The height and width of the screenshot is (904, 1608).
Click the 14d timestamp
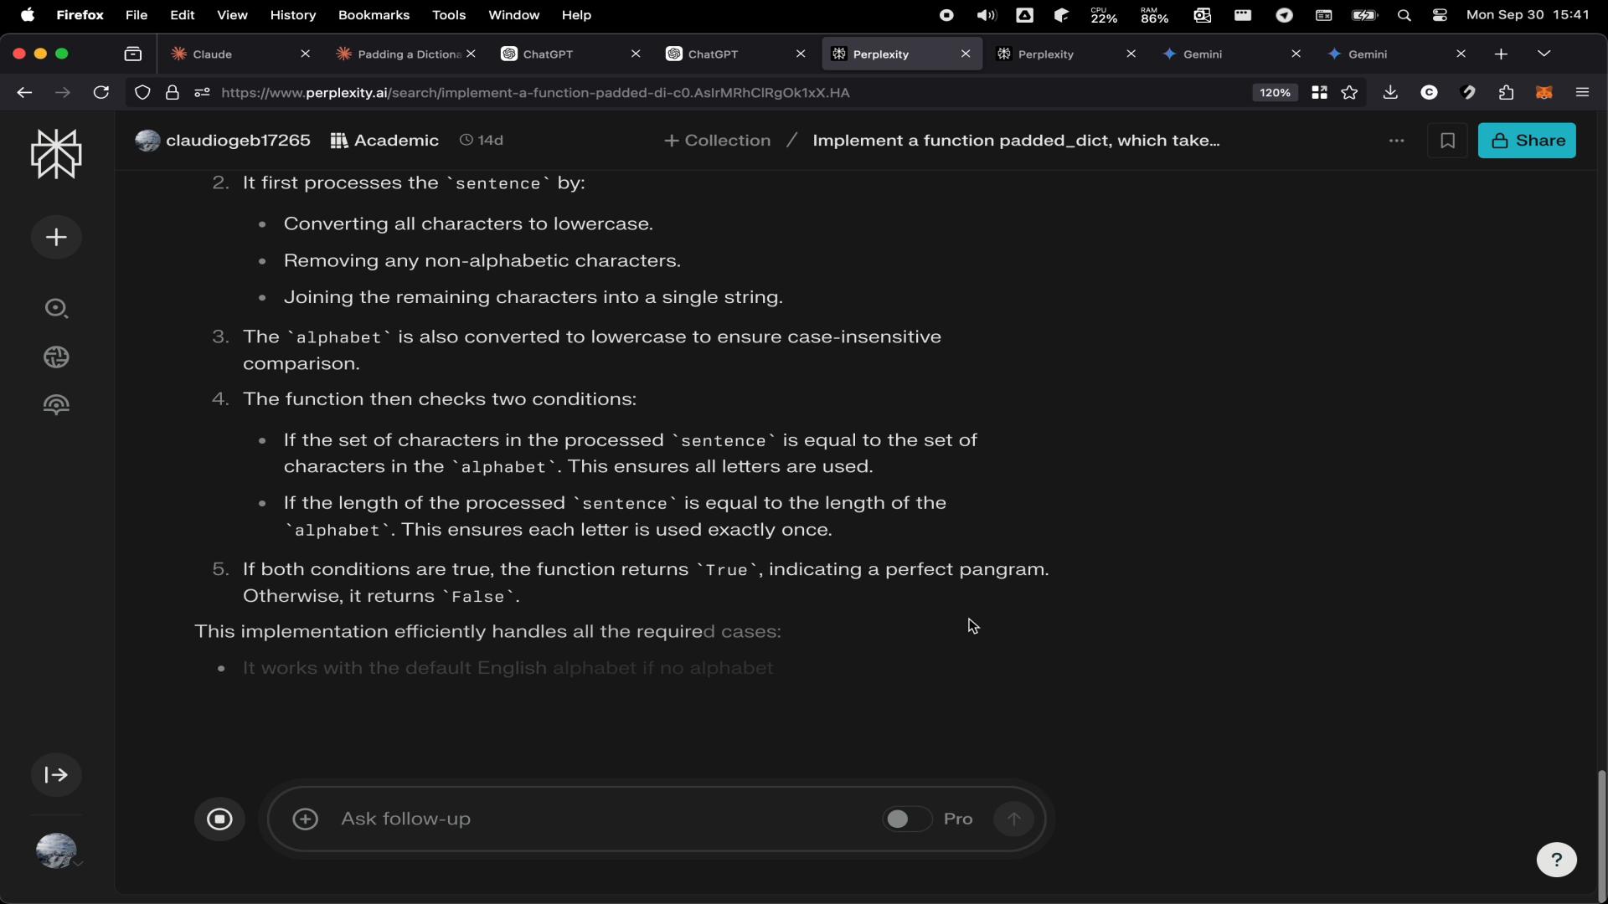click(482, 141)
